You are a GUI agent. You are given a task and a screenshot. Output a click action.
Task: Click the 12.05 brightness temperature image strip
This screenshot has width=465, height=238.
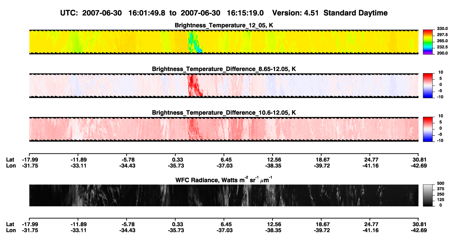(x=224, y=42)
